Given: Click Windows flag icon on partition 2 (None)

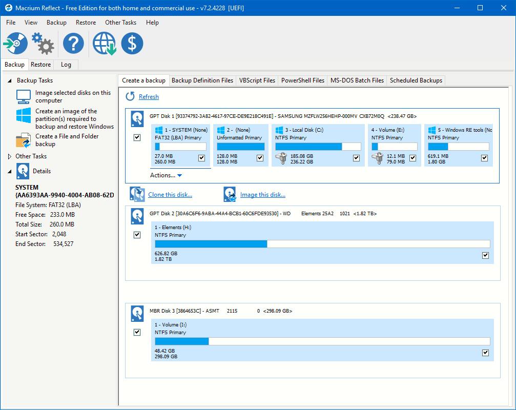Looking at the screenshot, I should tap(221, 130).
